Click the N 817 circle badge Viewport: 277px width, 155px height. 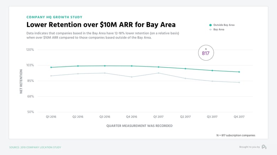pos(206,53)
